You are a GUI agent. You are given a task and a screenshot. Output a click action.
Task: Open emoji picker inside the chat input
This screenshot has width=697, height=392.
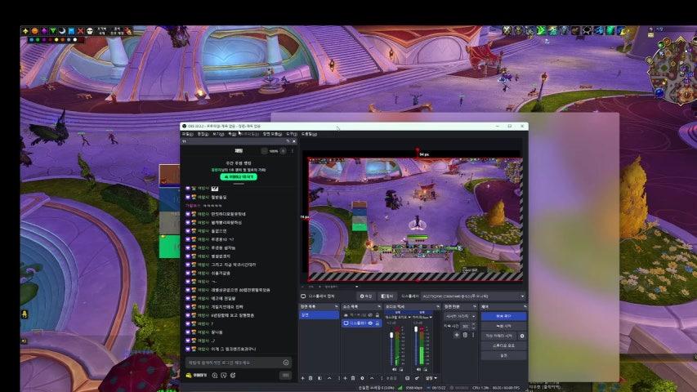point(286,363)
